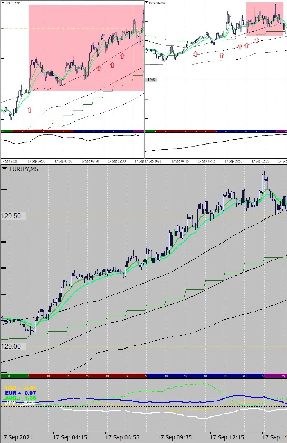Click the 17 Sep 12:30 label on USDJPY

[117, 161]
